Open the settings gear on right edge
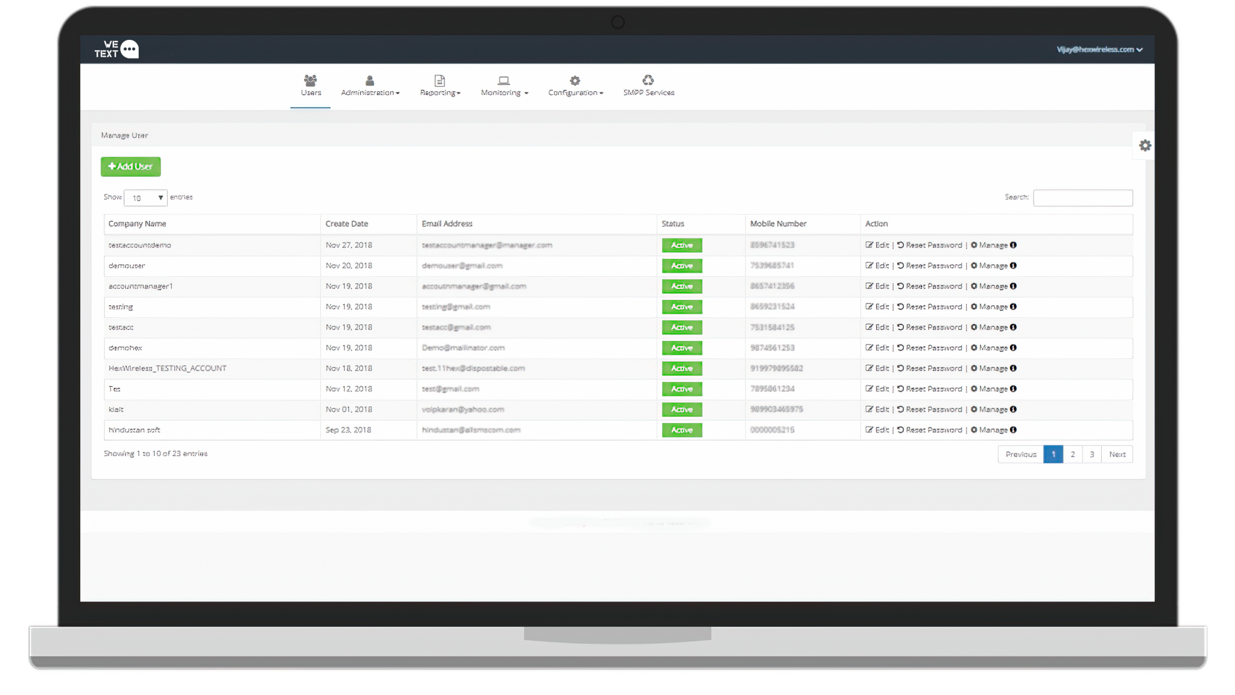The height and width of the screenshot is (695, 1235). pos(1145,145)
